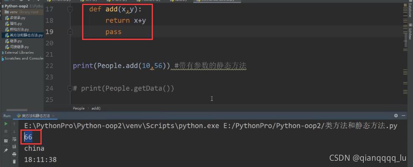Click the '18:11:38' console output
The height and width of the screenshot is (167, 413).
point(40,160)
